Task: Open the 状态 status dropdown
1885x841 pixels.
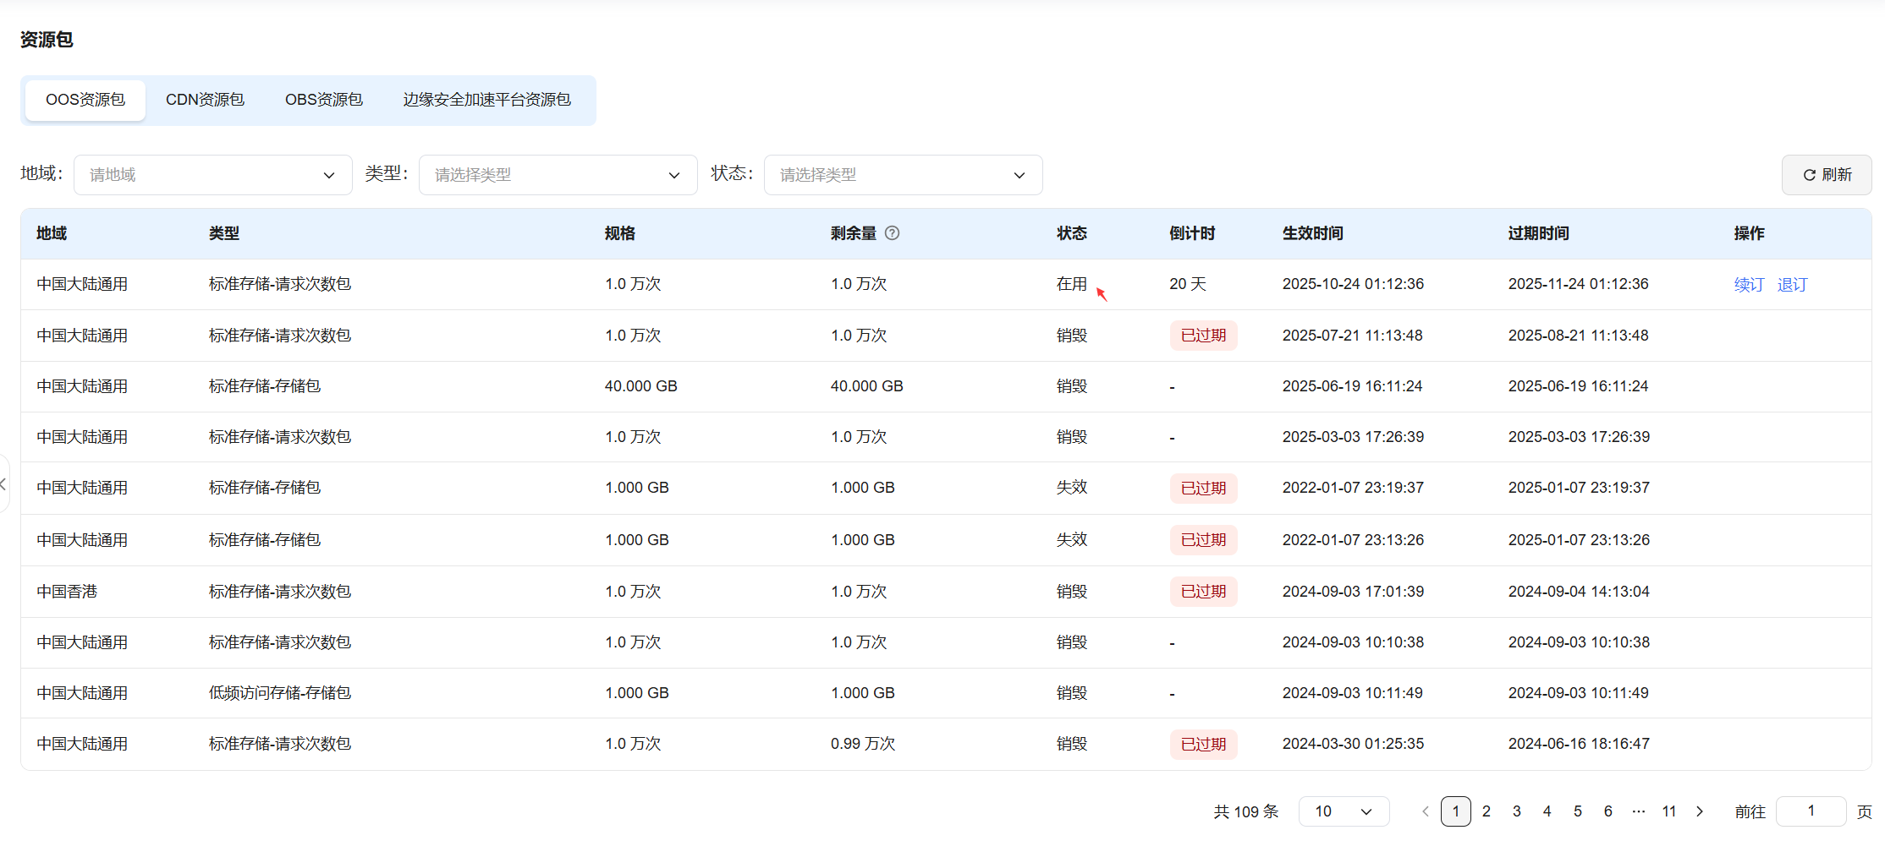Action: (904, 175)
